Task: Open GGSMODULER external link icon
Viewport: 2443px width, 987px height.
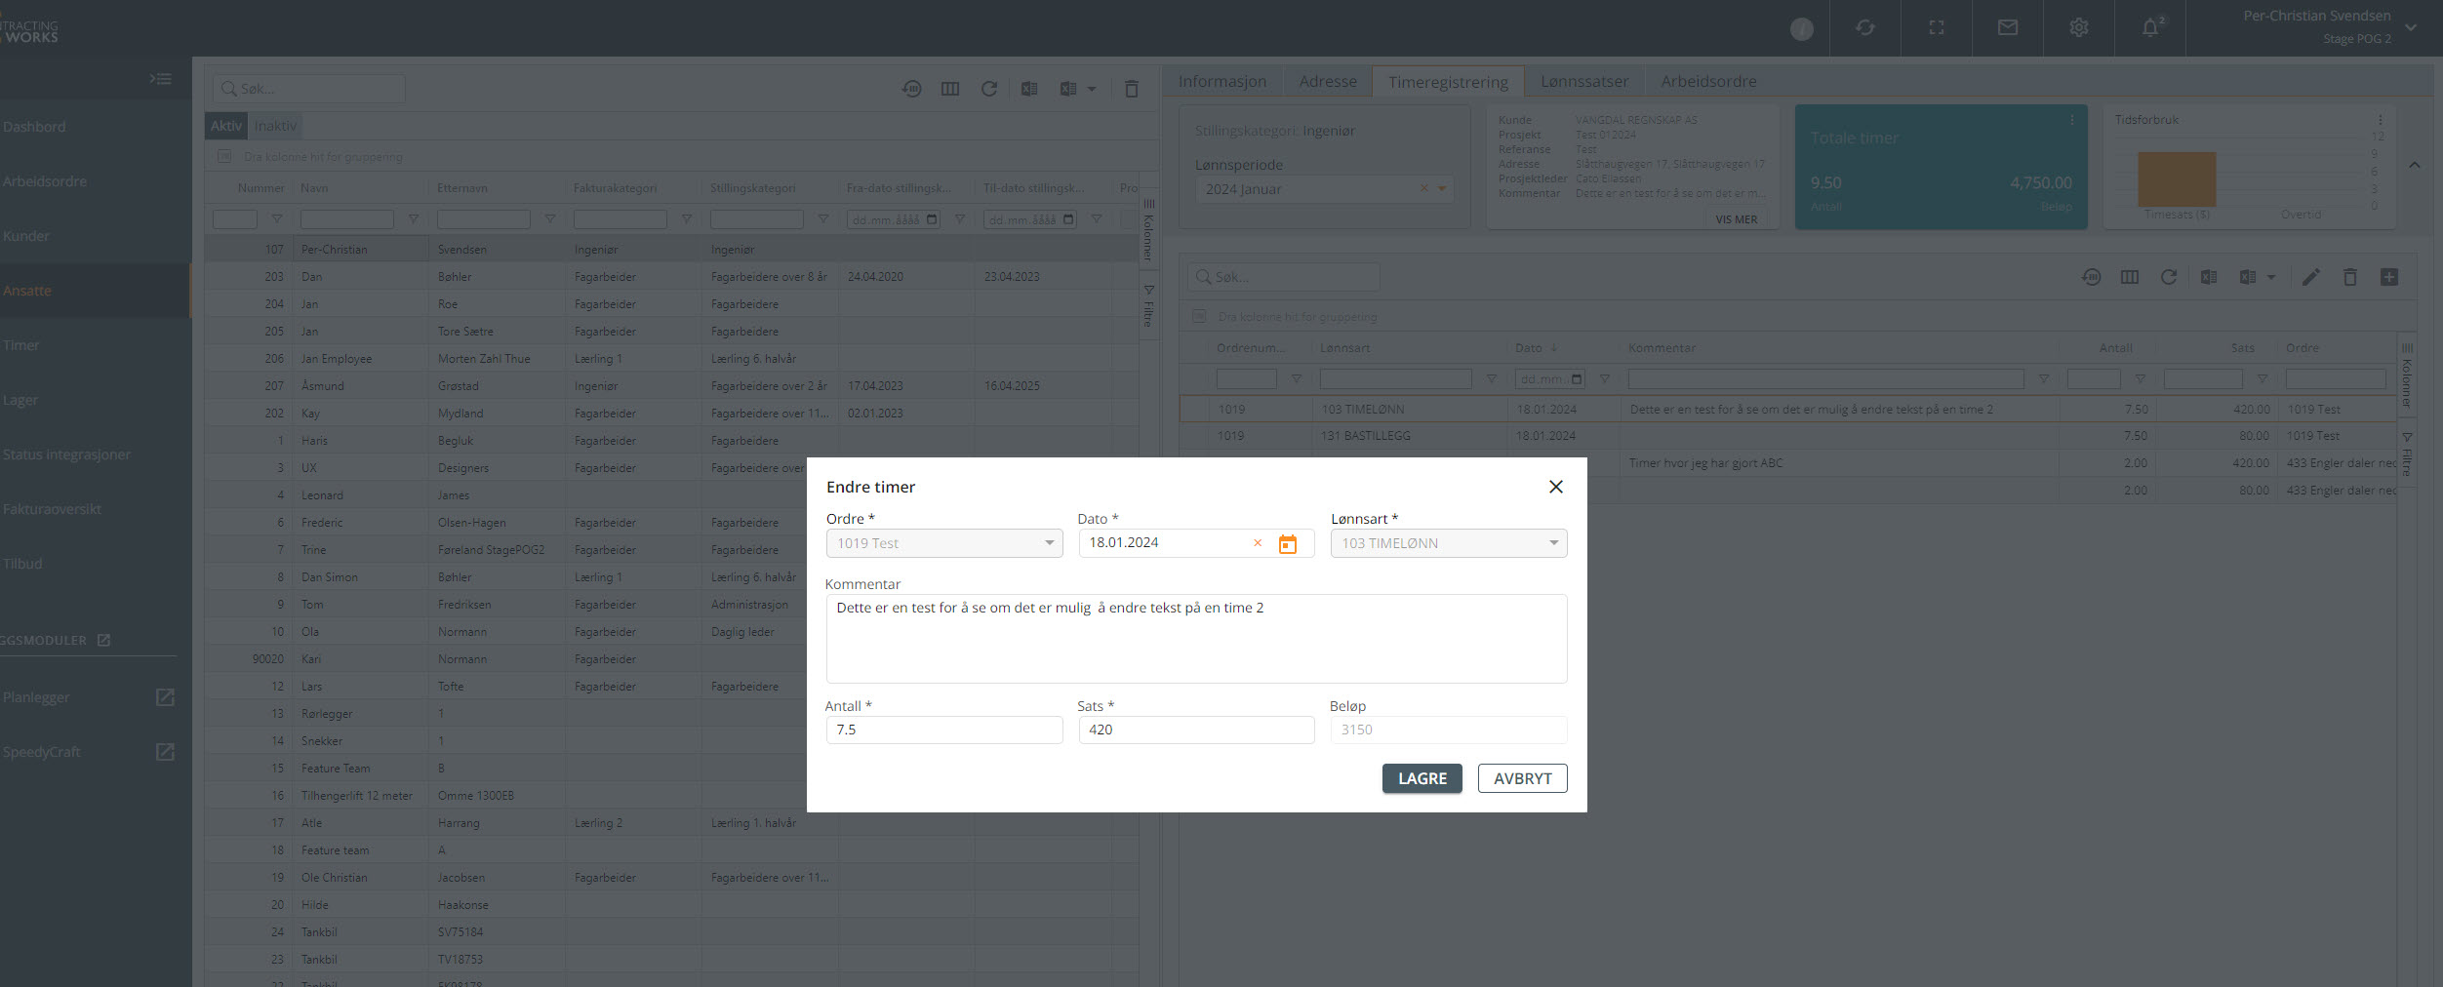Action: tap(103, 640)
